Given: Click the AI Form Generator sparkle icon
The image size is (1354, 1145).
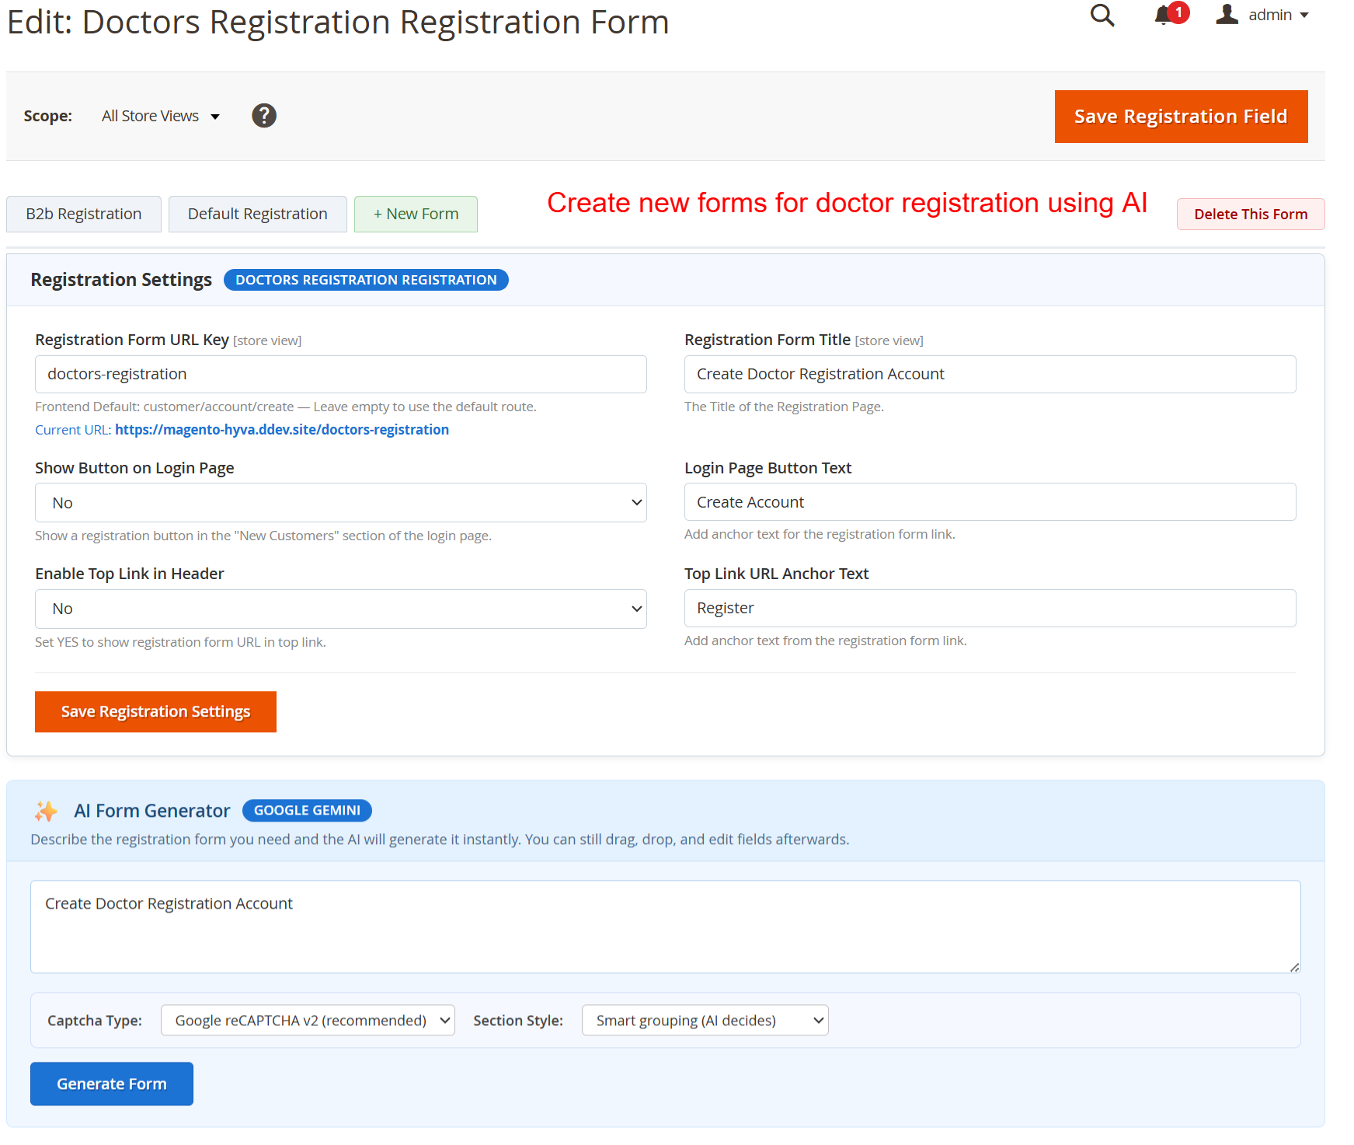Looking at the screenshot, I should pos(46,811).
